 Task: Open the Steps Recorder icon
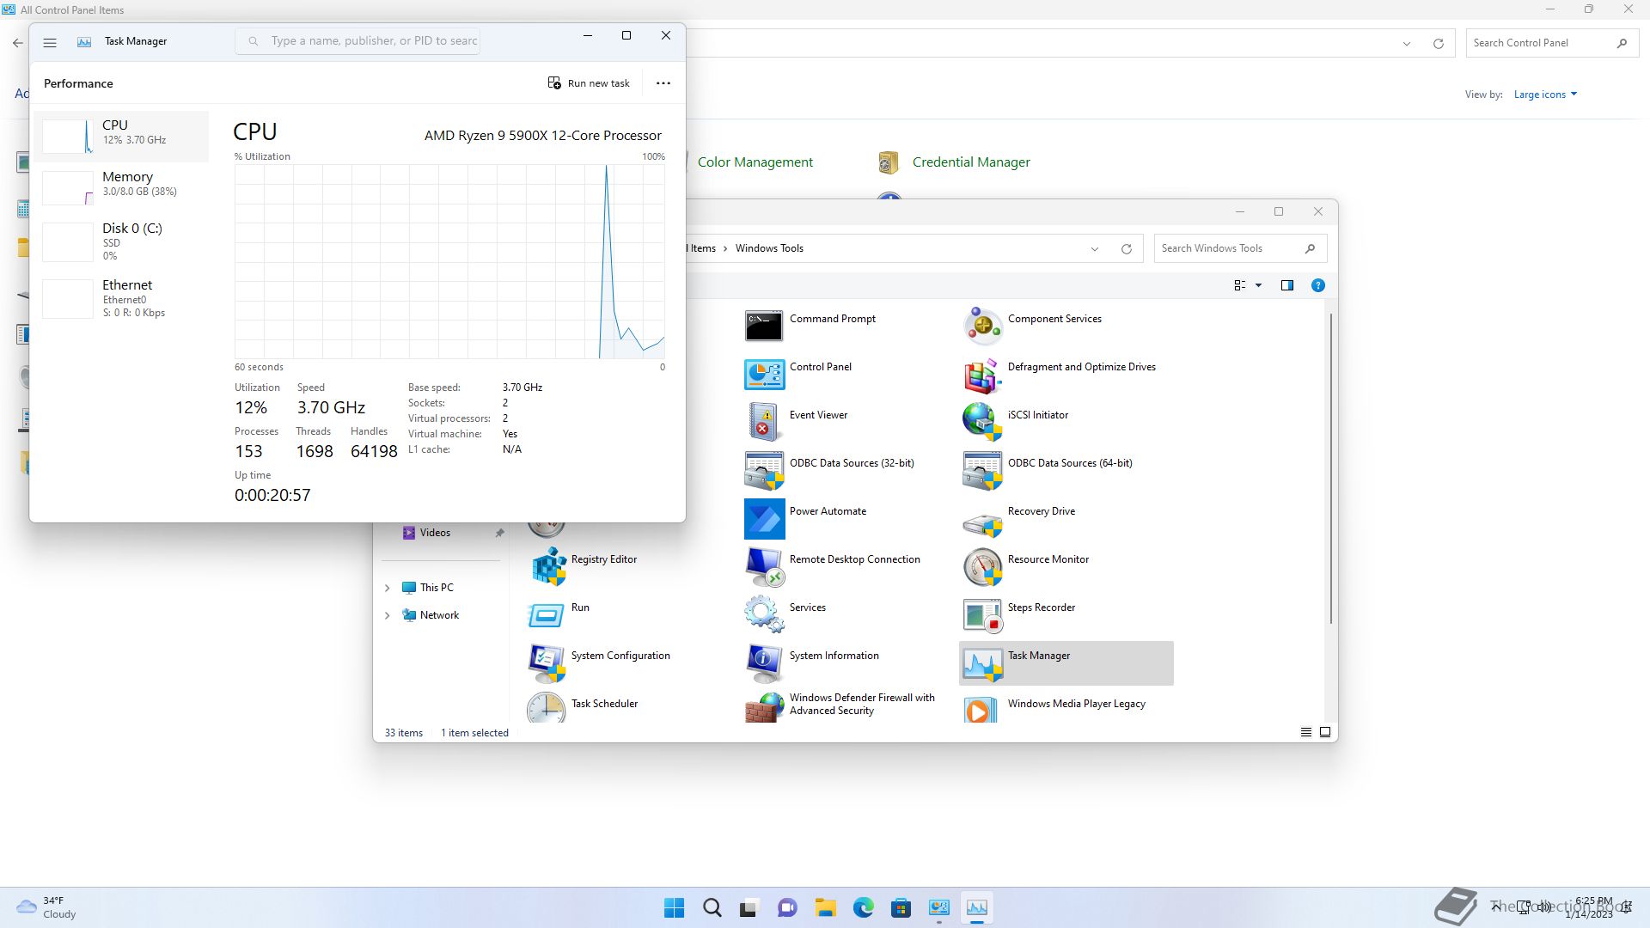click(982, 615)
